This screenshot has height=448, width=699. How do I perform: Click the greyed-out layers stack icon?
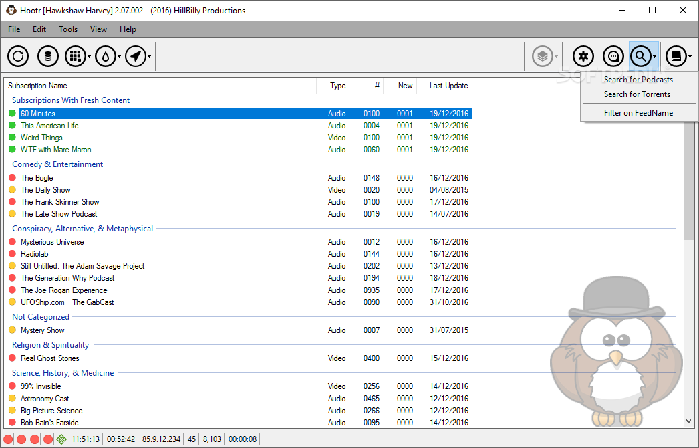[543, 56]
